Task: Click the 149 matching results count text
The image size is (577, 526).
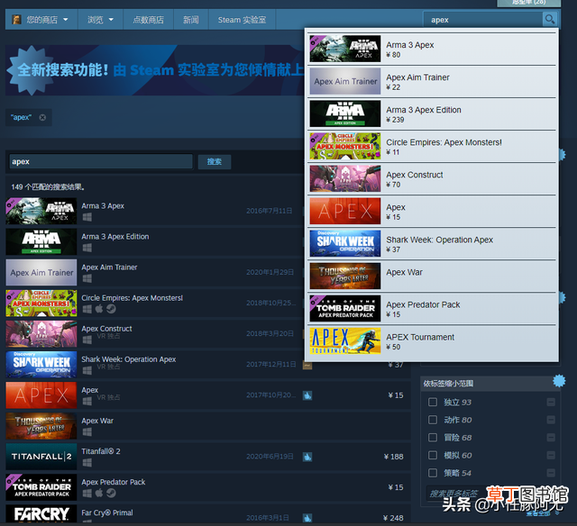Action: (48, 187)
